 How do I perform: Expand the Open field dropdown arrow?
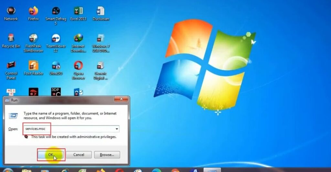tap(116, 129)
